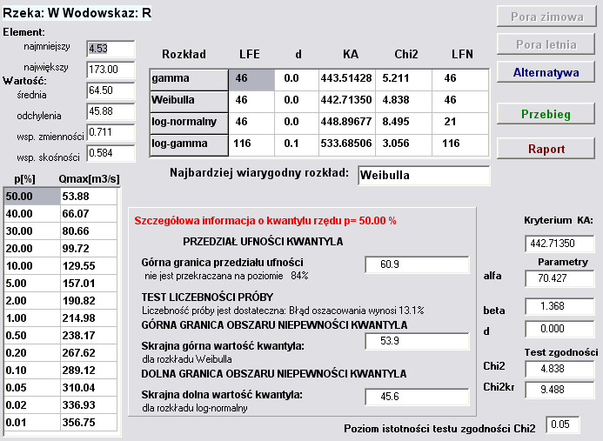Click Qmax value 356.75
The width and height of the screenshot is (603, 441).
click(89, 422)
